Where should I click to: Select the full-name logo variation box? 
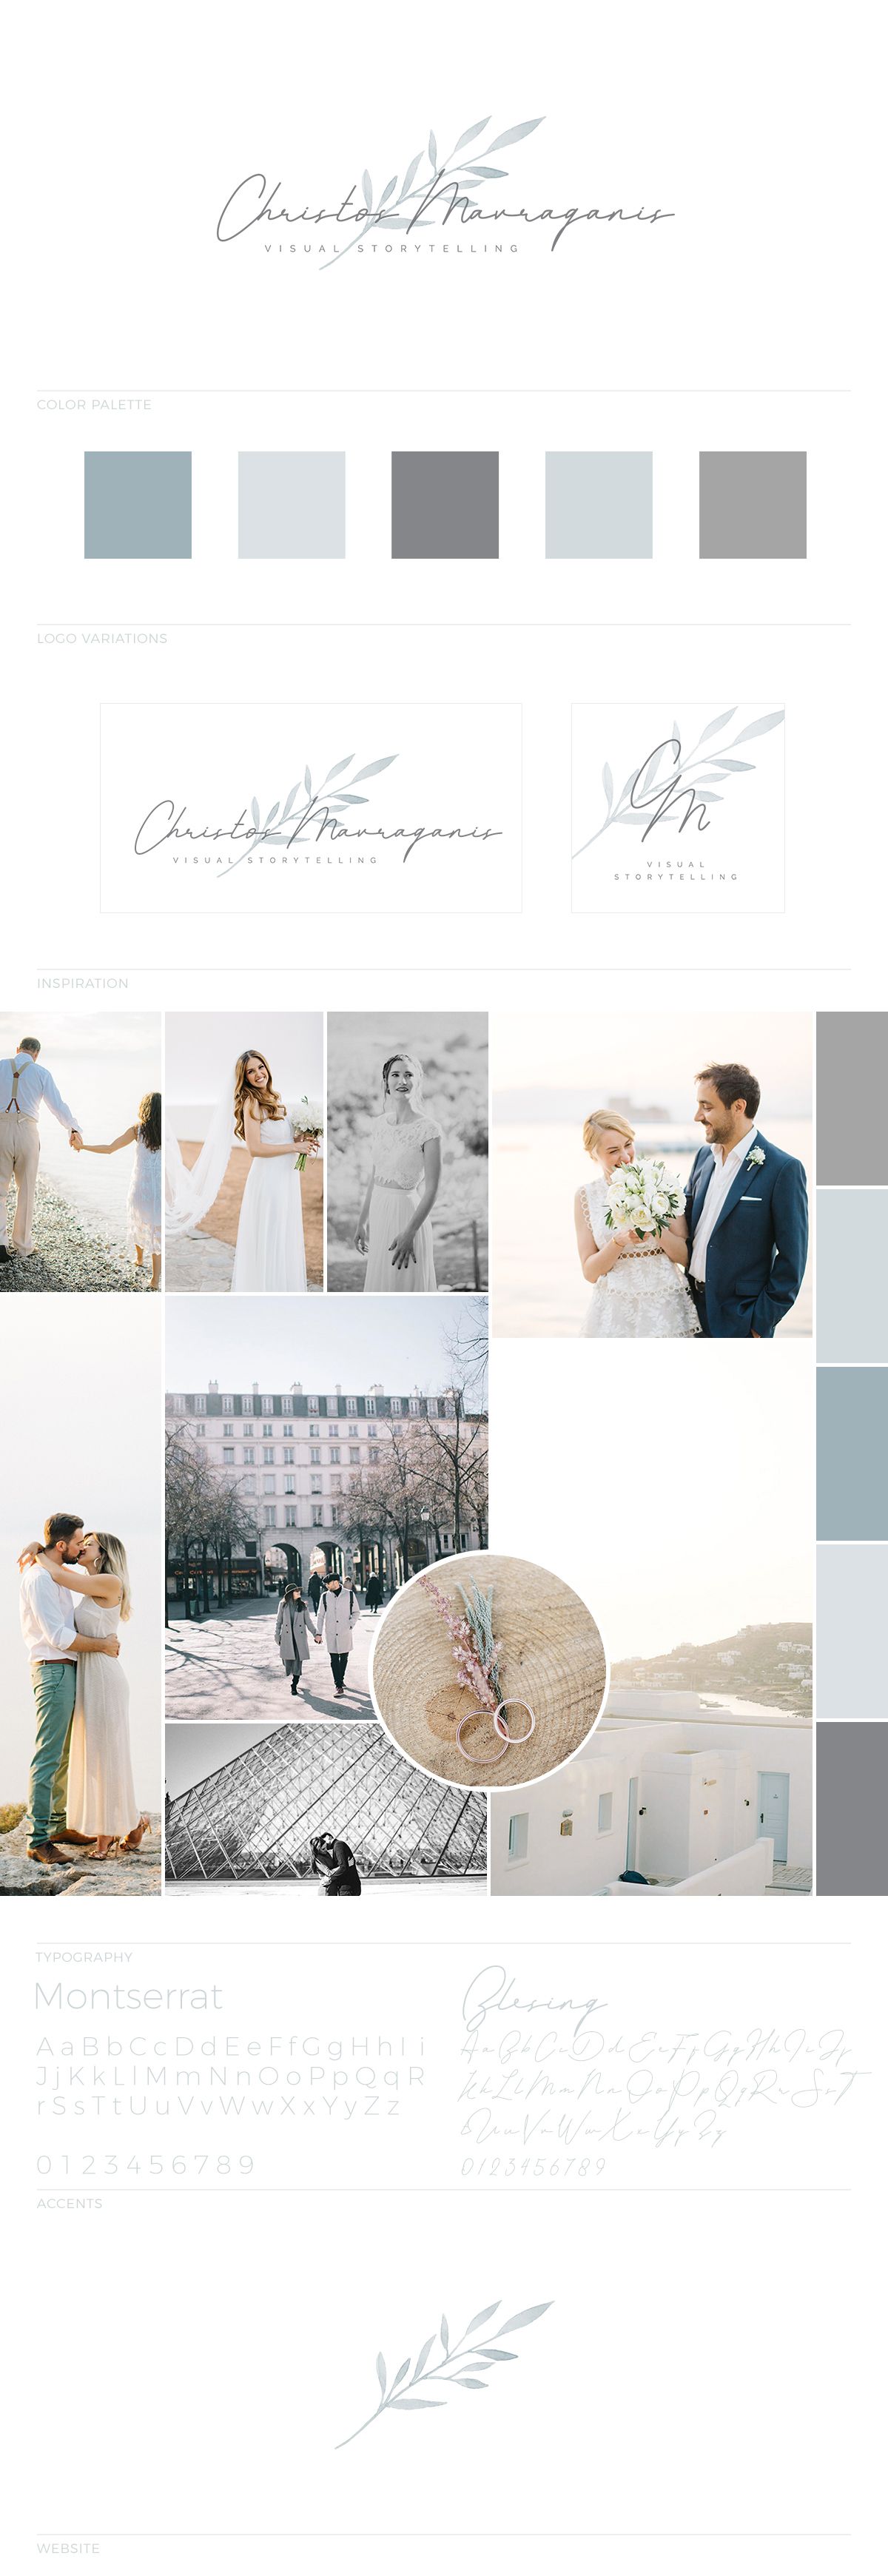click(310, 807)
